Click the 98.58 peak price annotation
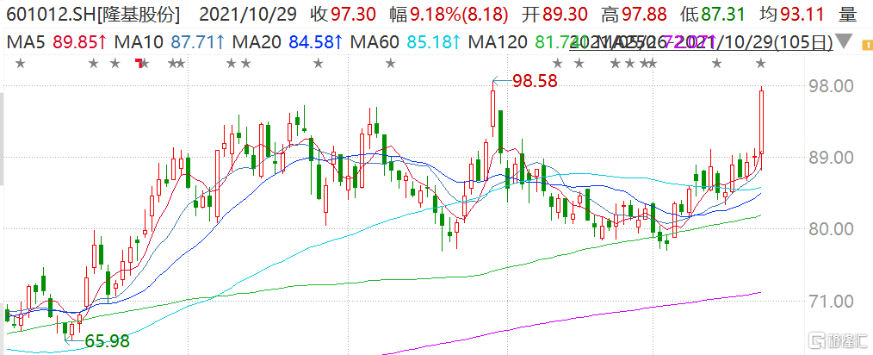 535,81
